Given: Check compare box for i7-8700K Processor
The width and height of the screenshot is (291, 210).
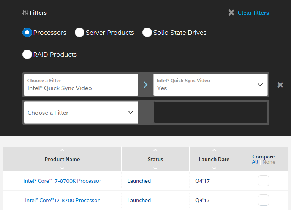Looking at the screenshot, I should click(263, 181).
